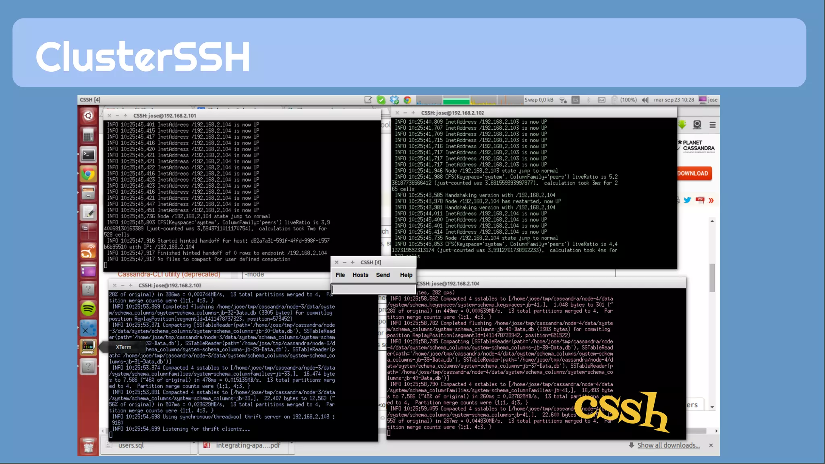Expand more share options chevron
Screen dimensions: 825x464
click(711, 201)
